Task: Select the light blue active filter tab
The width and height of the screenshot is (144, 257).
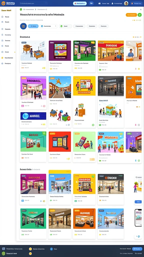Action: (x=33, y=26)
